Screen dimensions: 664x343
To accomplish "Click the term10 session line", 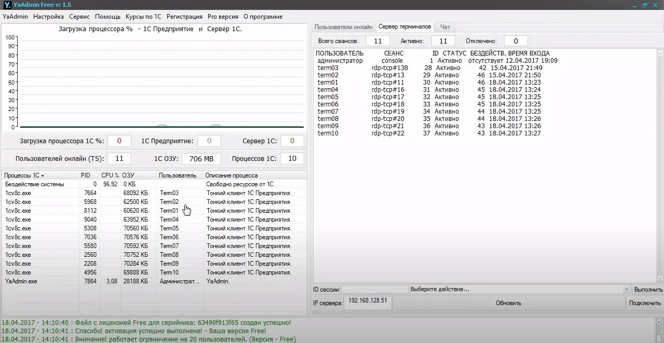I will coord(429,133).
